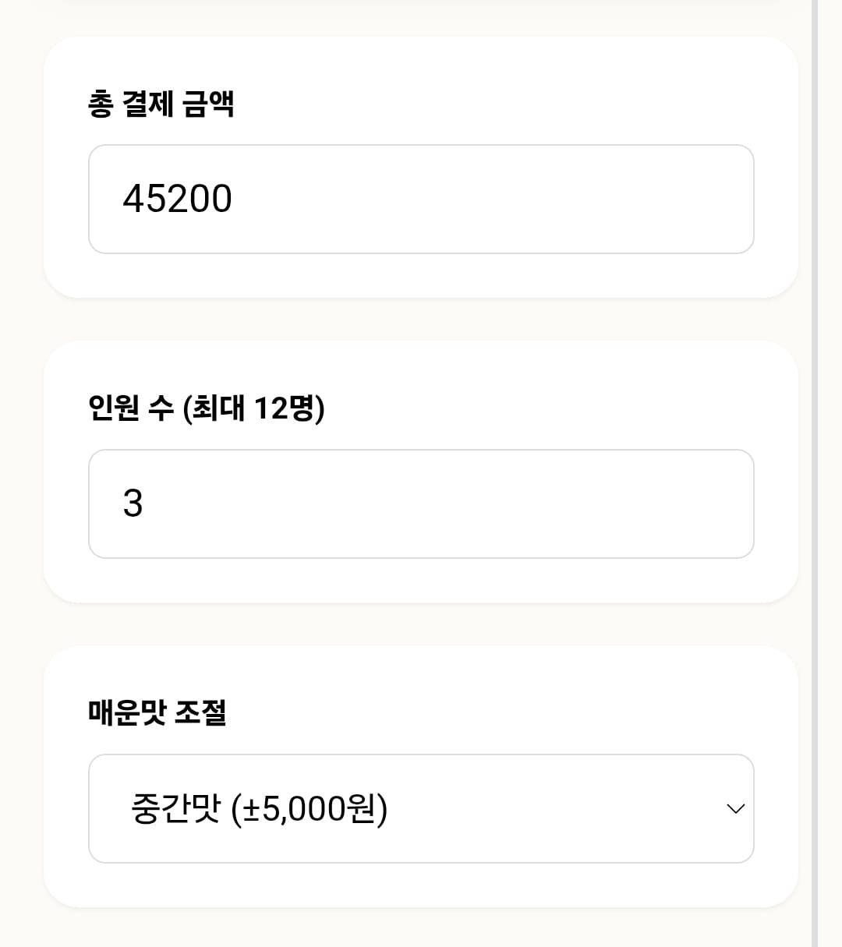Viewport: 842px width, 947px height.
Task: Click the word 금액 in the first label
Action: click(x=208, y=104)
